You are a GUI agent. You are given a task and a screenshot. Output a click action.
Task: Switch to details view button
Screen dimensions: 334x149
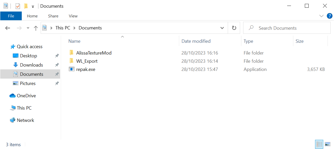pyautogui.click(x=319, y=144)
